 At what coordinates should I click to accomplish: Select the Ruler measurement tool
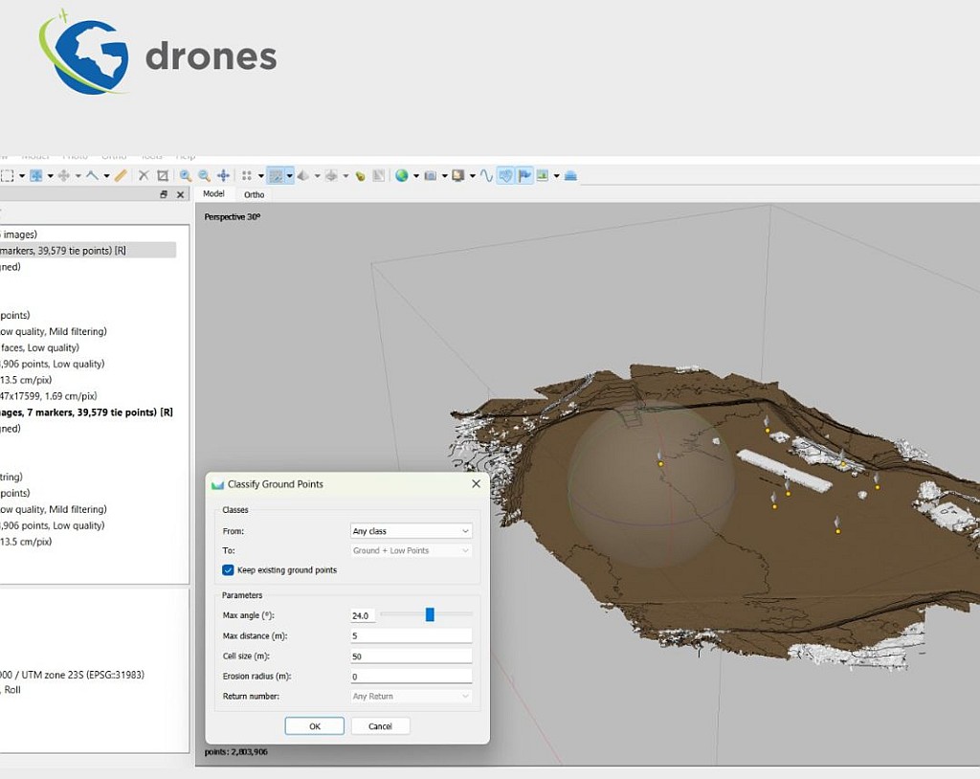[121, 175]
